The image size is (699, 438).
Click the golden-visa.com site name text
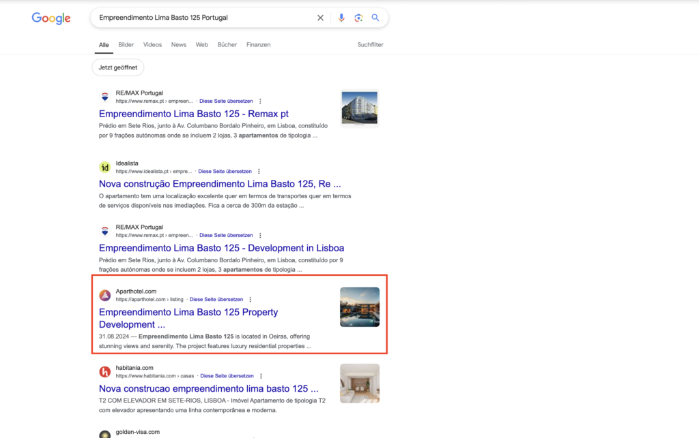point(138,433)
